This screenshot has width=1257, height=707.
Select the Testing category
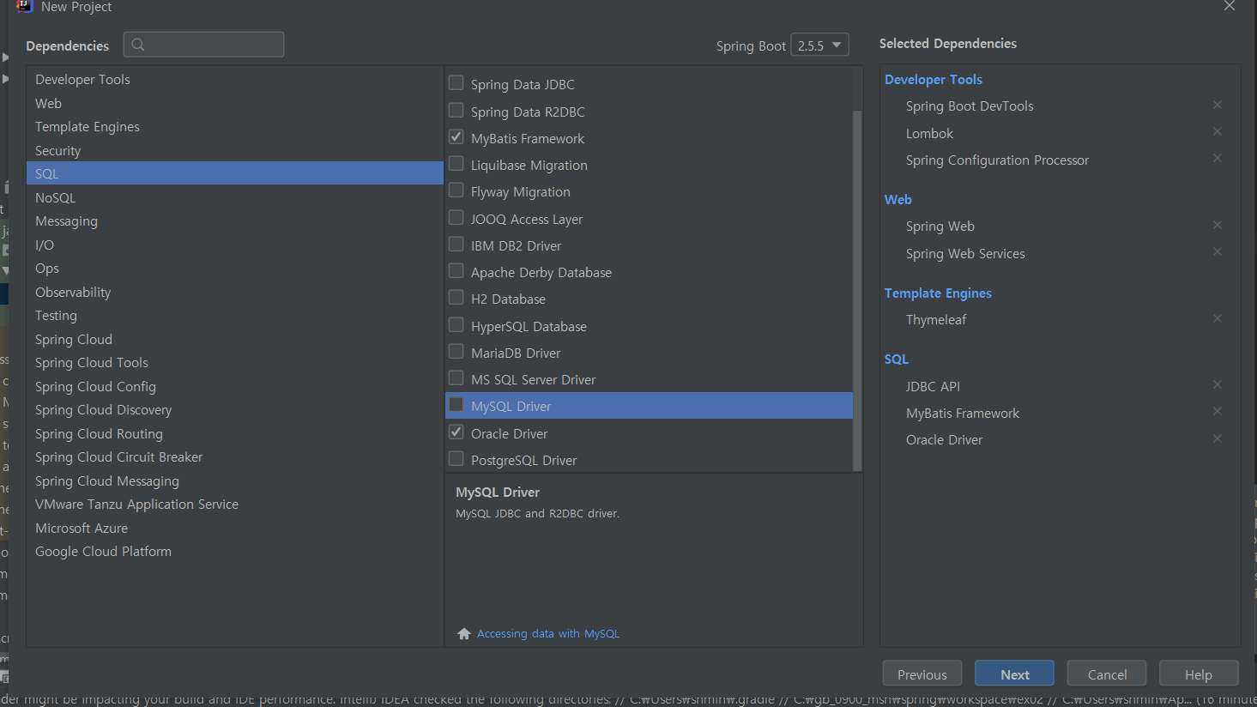[x=234, y=315]
